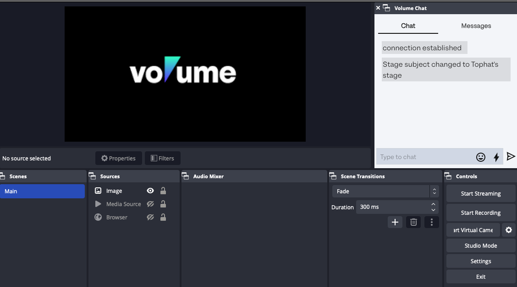Click the Image source type icon
Viewport: 517px width, 287px height.
pos(98,191)
